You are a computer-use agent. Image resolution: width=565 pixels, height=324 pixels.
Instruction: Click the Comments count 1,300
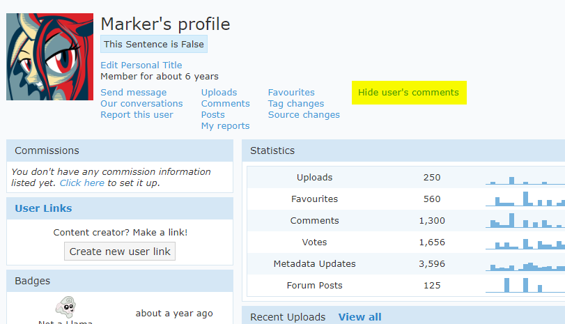point(432,221)
